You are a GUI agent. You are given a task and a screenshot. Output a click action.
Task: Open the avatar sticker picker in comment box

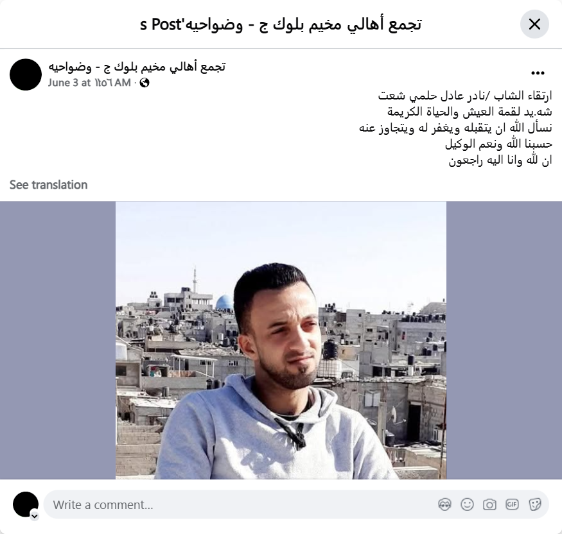pos(444,504)
